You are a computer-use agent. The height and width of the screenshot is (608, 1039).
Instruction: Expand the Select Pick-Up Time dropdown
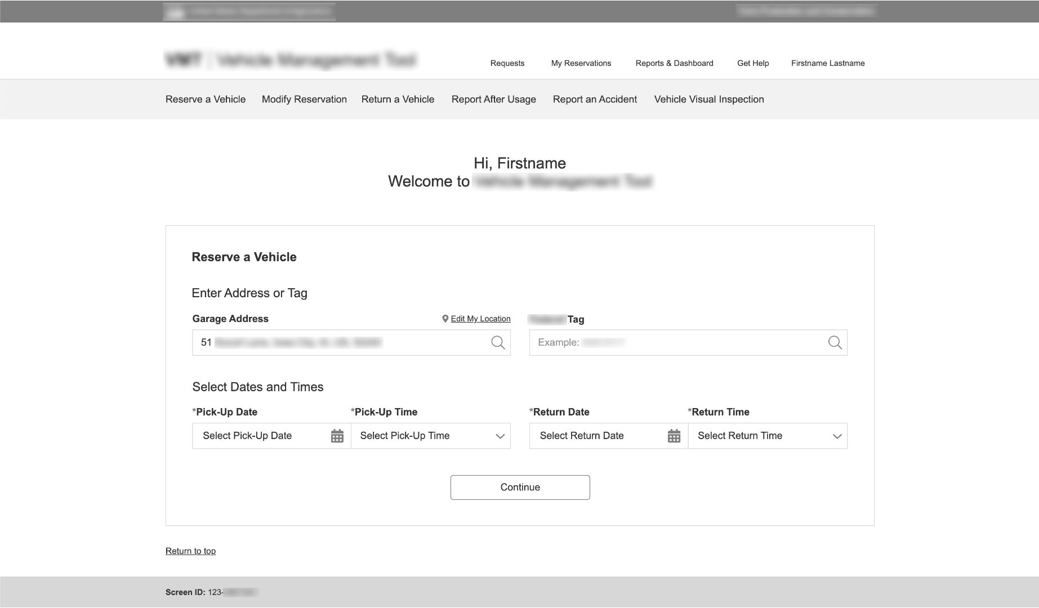(430, 435)
